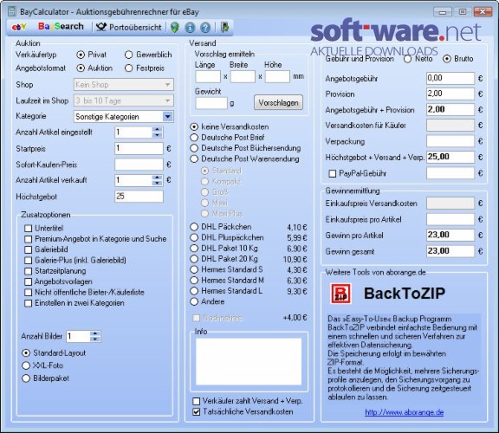The image size is (499, 433).
Task: Increase Anzahl Artikel eingestellt with up arrow
Action: point(157,129)
